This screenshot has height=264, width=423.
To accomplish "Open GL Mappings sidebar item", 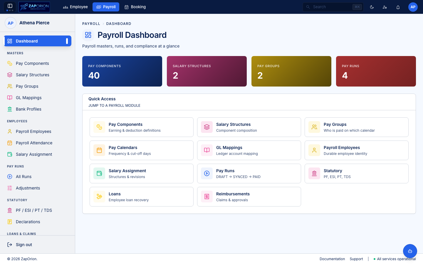I will pos(38,98).
